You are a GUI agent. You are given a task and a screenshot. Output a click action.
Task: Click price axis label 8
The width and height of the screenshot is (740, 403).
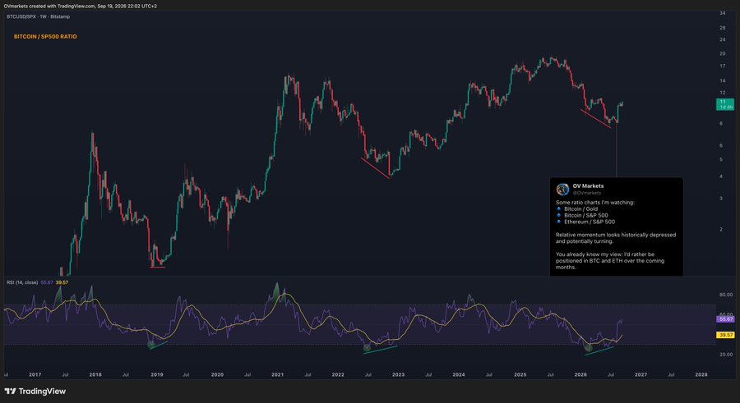721,123
